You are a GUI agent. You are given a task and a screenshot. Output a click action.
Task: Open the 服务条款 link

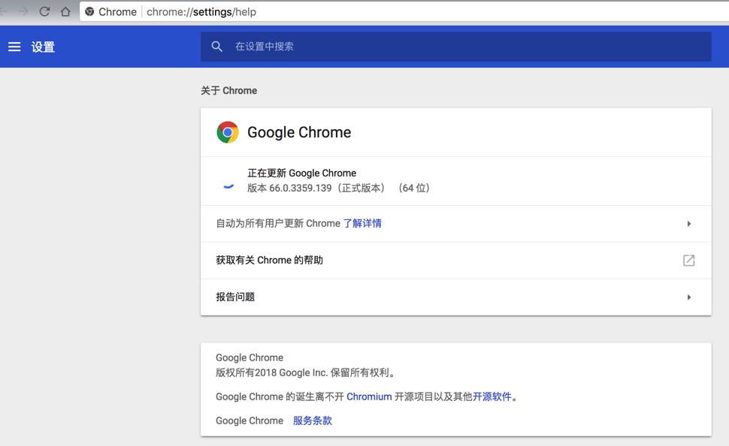coord(313,420)
